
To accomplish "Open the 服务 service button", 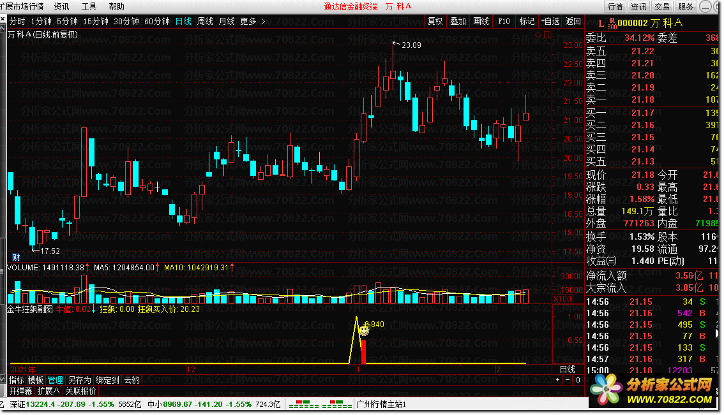I will (686, 6).
